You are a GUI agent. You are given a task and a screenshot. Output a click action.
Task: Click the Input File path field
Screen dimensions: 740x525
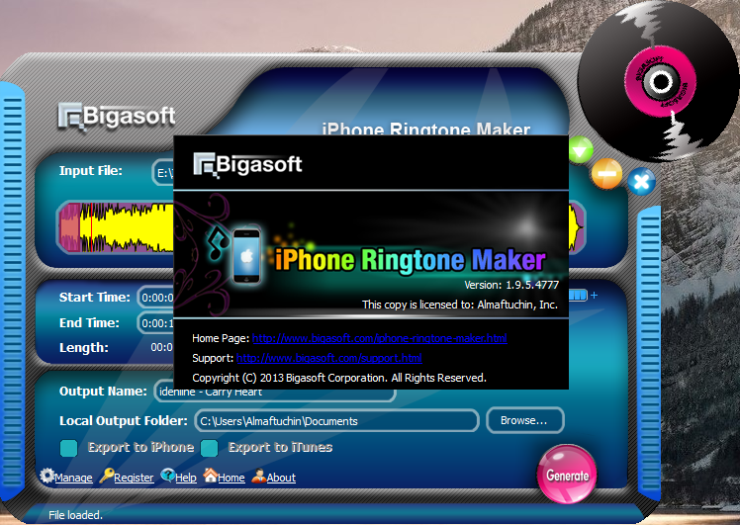click(163, 173)
